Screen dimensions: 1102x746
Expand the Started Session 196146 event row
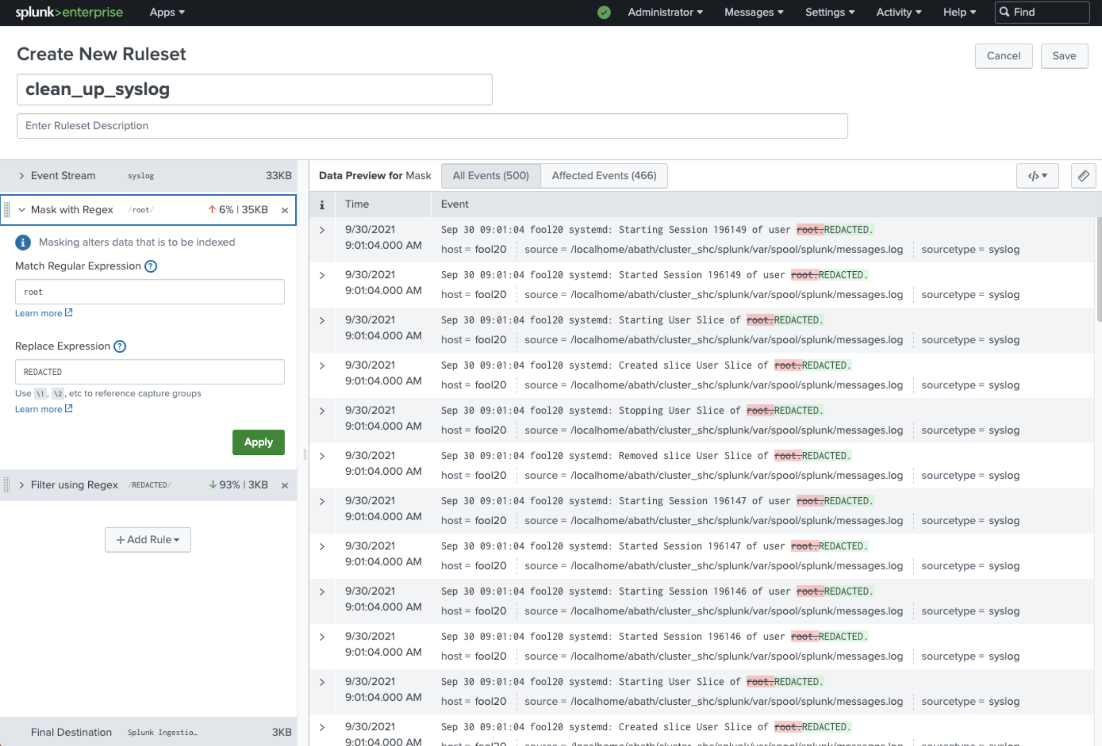(322, 637)
